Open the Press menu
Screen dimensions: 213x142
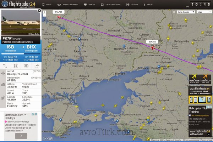click(89, 5)
